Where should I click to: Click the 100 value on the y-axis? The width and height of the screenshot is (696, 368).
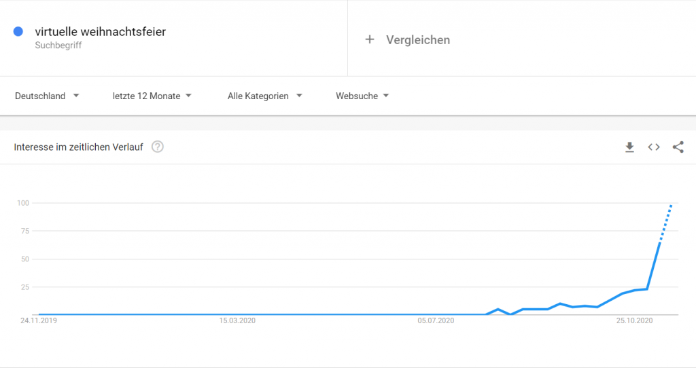pyautogui.click(x=23, y=203)
